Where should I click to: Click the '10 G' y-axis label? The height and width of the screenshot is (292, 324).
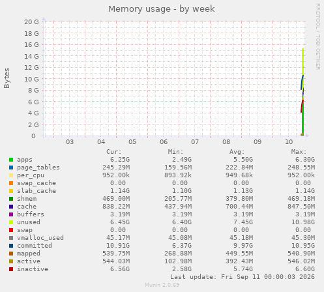(x=31, y=79)
